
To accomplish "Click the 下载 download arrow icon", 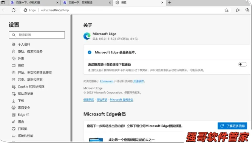I will pyautogui.click(x=14, y=101).
